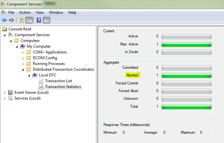Open the View menu
Viewport: 224px width, 143px height.
pos(40,12)
